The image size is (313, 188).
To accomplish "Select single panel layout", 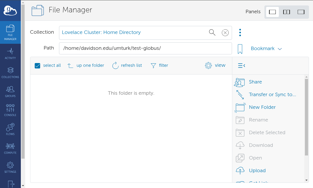I will click(x=272, y=12).
